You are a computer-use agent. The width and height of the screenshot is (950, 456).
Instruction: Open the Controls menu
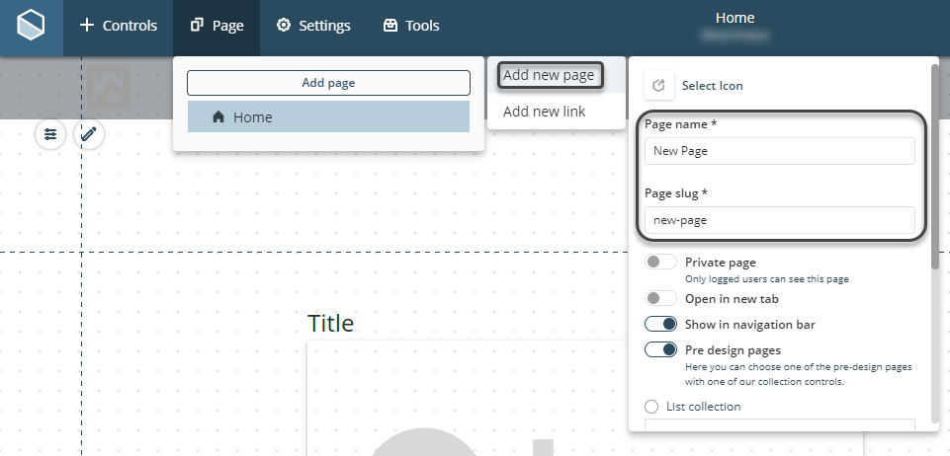(x=119, y=26)
